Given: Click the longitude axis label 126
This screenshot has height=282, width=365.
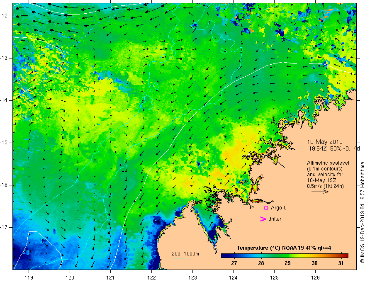Looking at the screenshot, I should tap(315, 277).
